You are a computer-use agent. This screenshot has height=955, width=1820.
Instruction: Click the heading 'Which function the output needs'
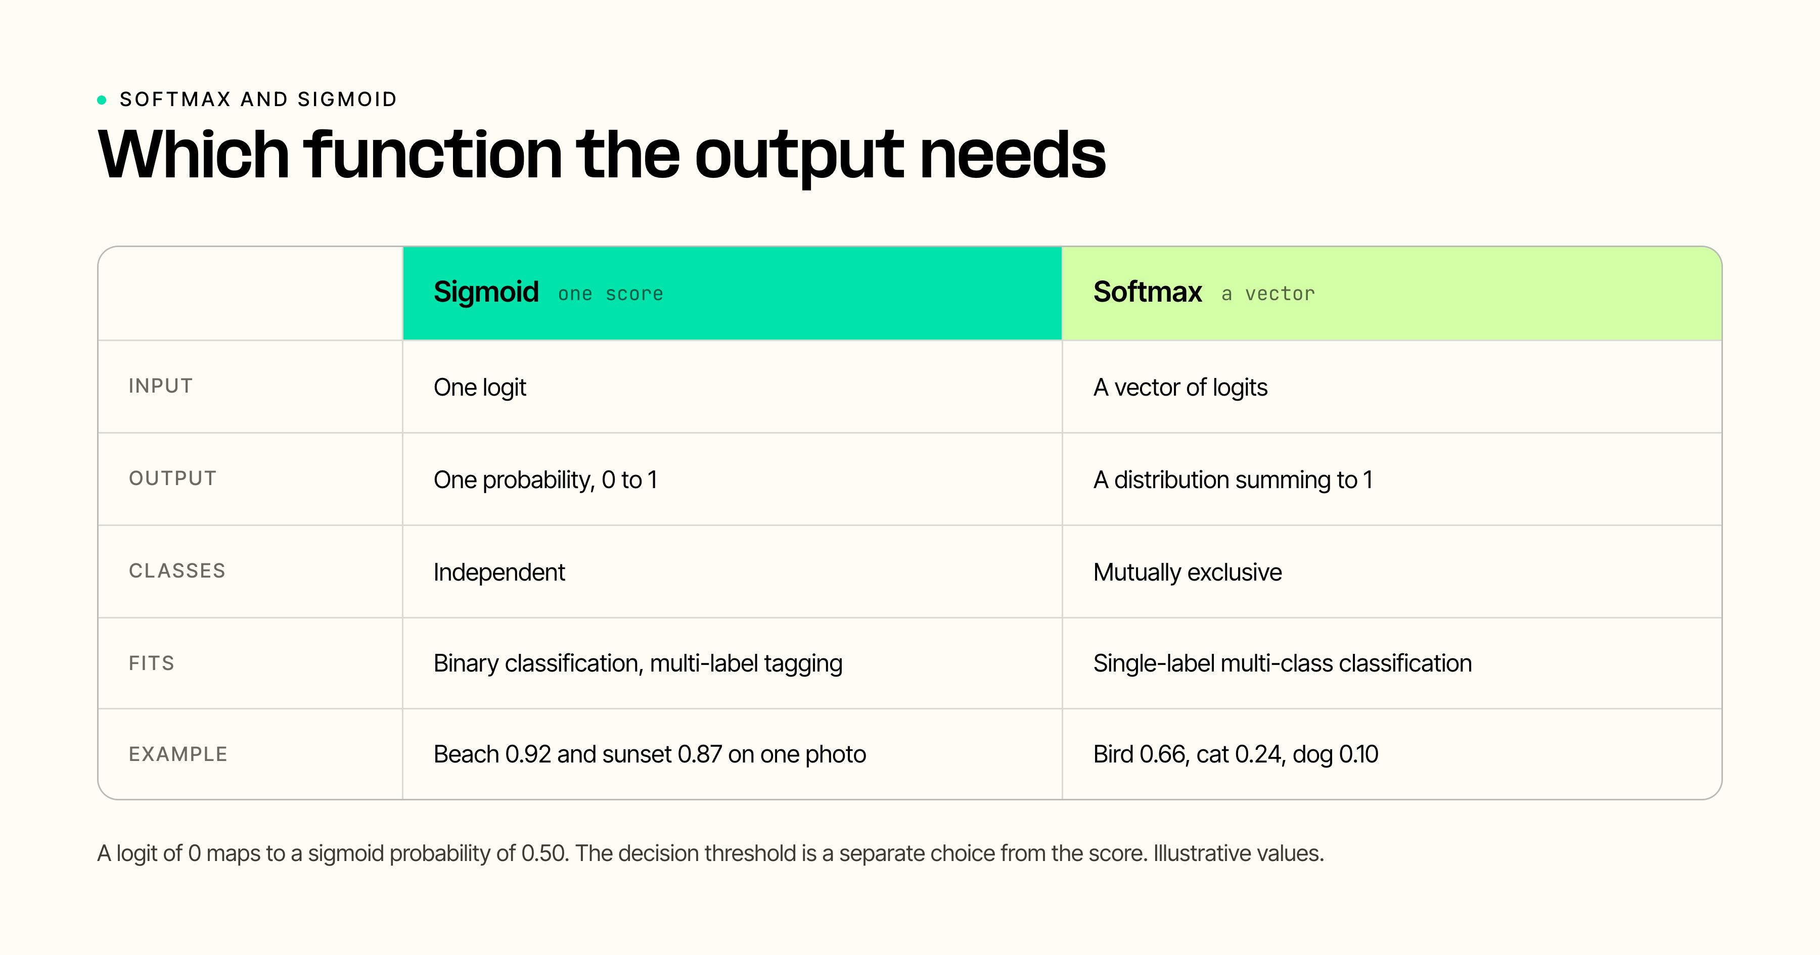click(x=601, y=156)
